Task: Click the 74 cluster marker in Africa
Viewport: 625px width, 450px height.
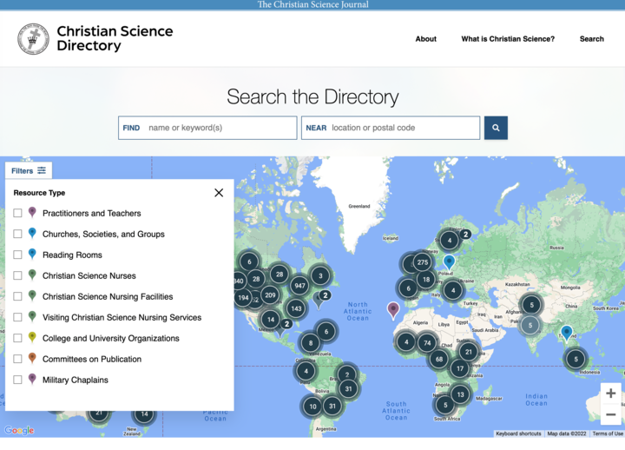Action: point(427,342)
